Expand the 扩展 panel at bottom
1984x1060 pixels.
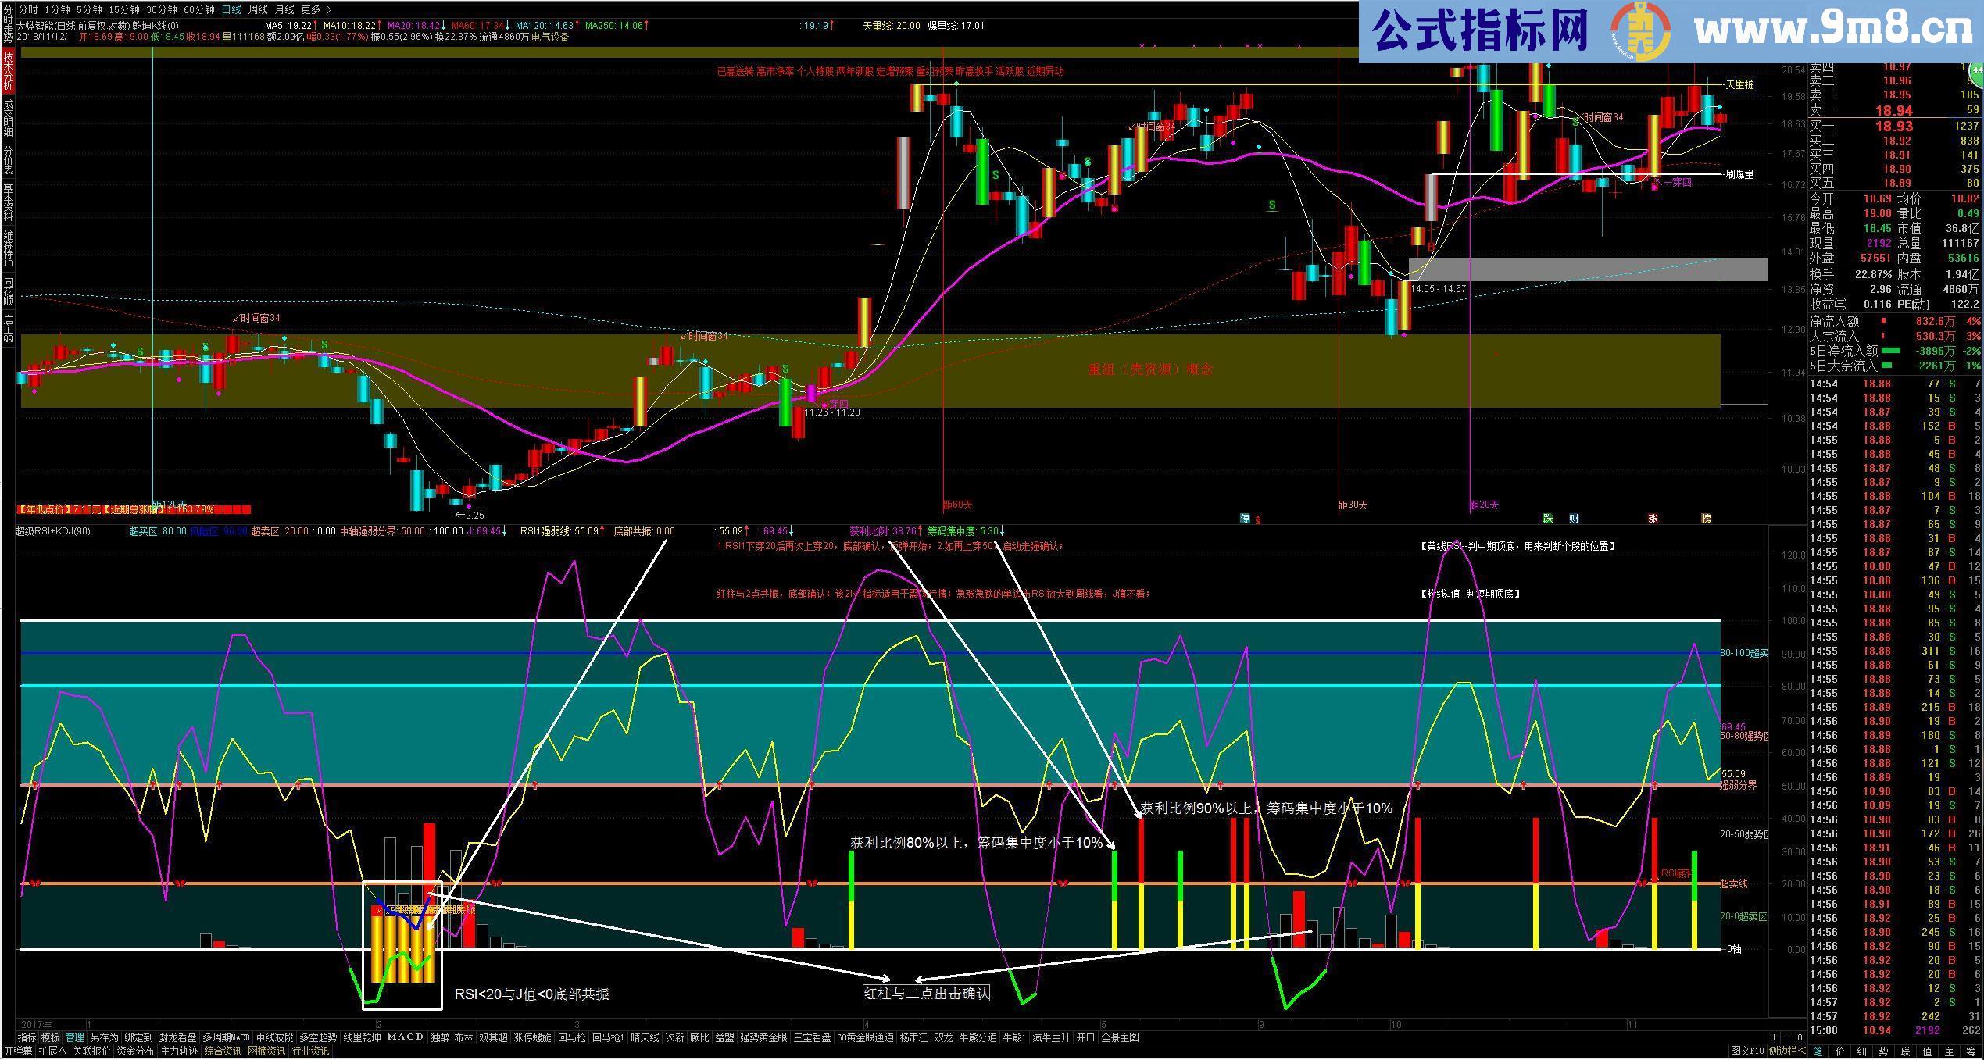(x=52, y=1051)
